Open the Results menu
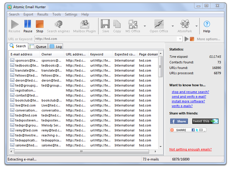This screenshot has width=232, height=169. (x=43, y=14)
